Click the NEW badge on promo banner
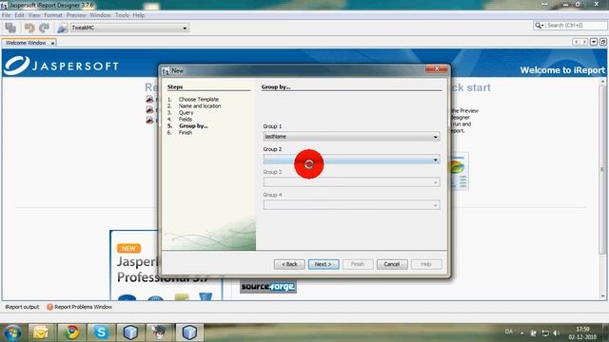 (x=128, y=249)
